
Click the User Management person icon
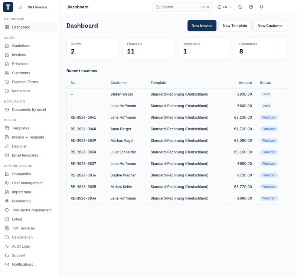click(7, 183)
